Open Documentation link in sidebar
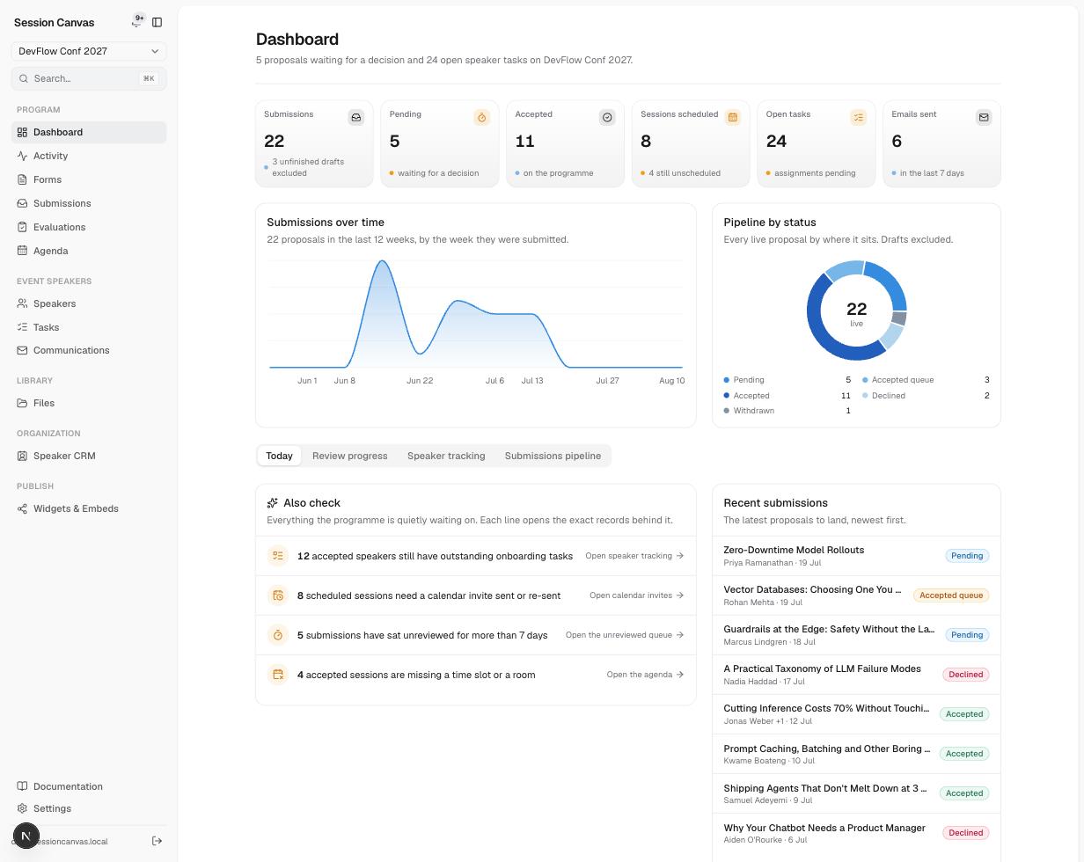Screen dimensions: 1084x862 (89, 786)
